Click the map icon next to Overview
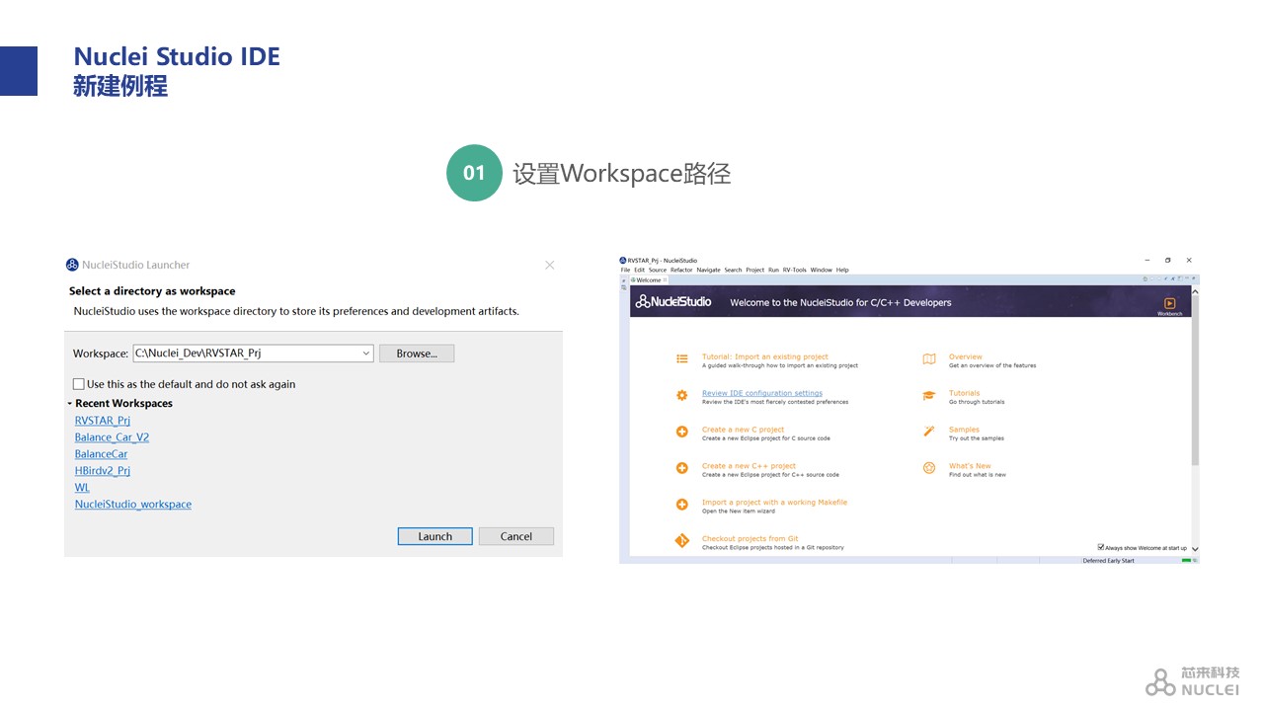Viewport: 1264px width, 711px height. tap(929, 359)
